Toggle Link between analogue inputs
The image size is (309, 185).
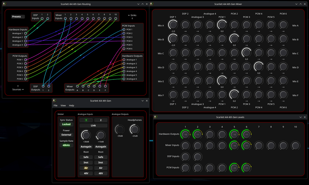pyautogui.click(x=93, y=125)
